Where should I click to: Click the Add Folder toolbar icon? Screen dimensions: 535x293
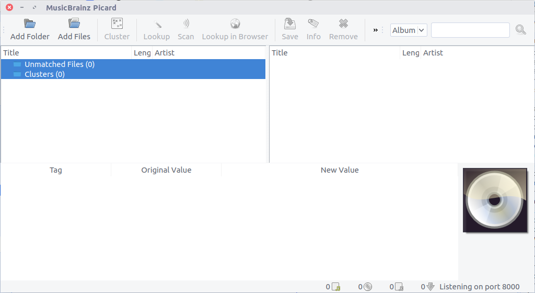coord(30,24)
